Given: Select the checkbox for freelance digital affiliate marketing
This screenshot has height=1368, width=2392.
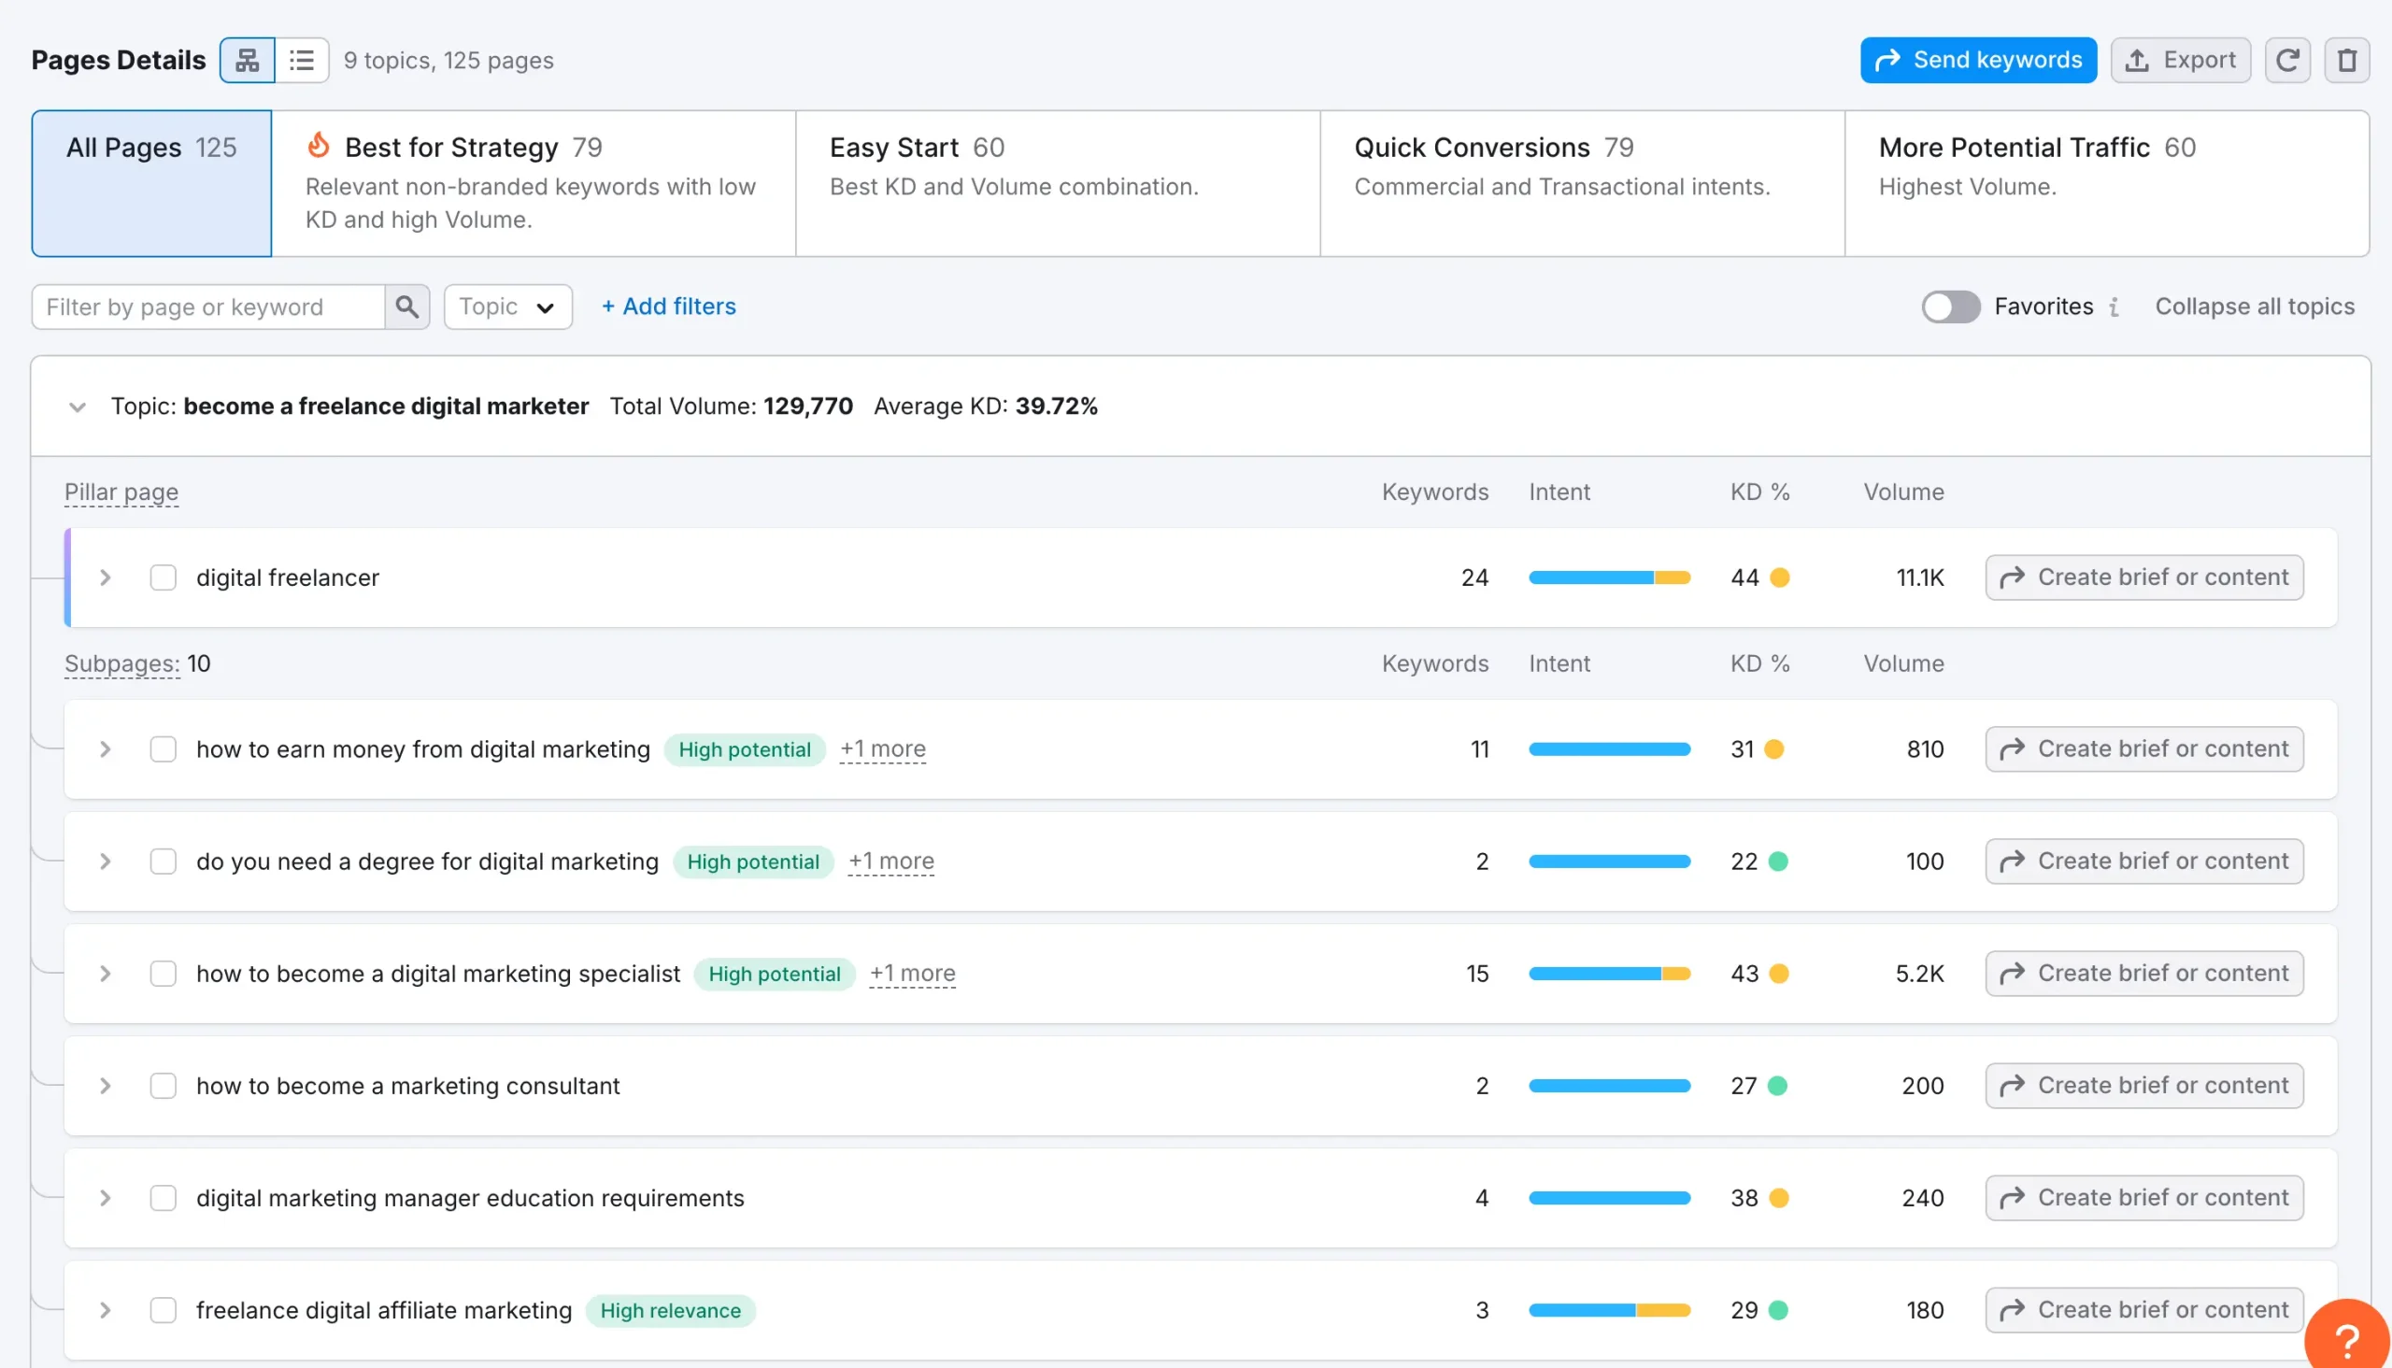Looking at the screenshot, I should 164,1310.
